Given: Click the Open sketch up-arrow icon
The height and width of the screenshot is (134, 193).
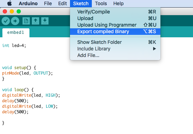Looking at the screenshot, I should coord(35,21).
